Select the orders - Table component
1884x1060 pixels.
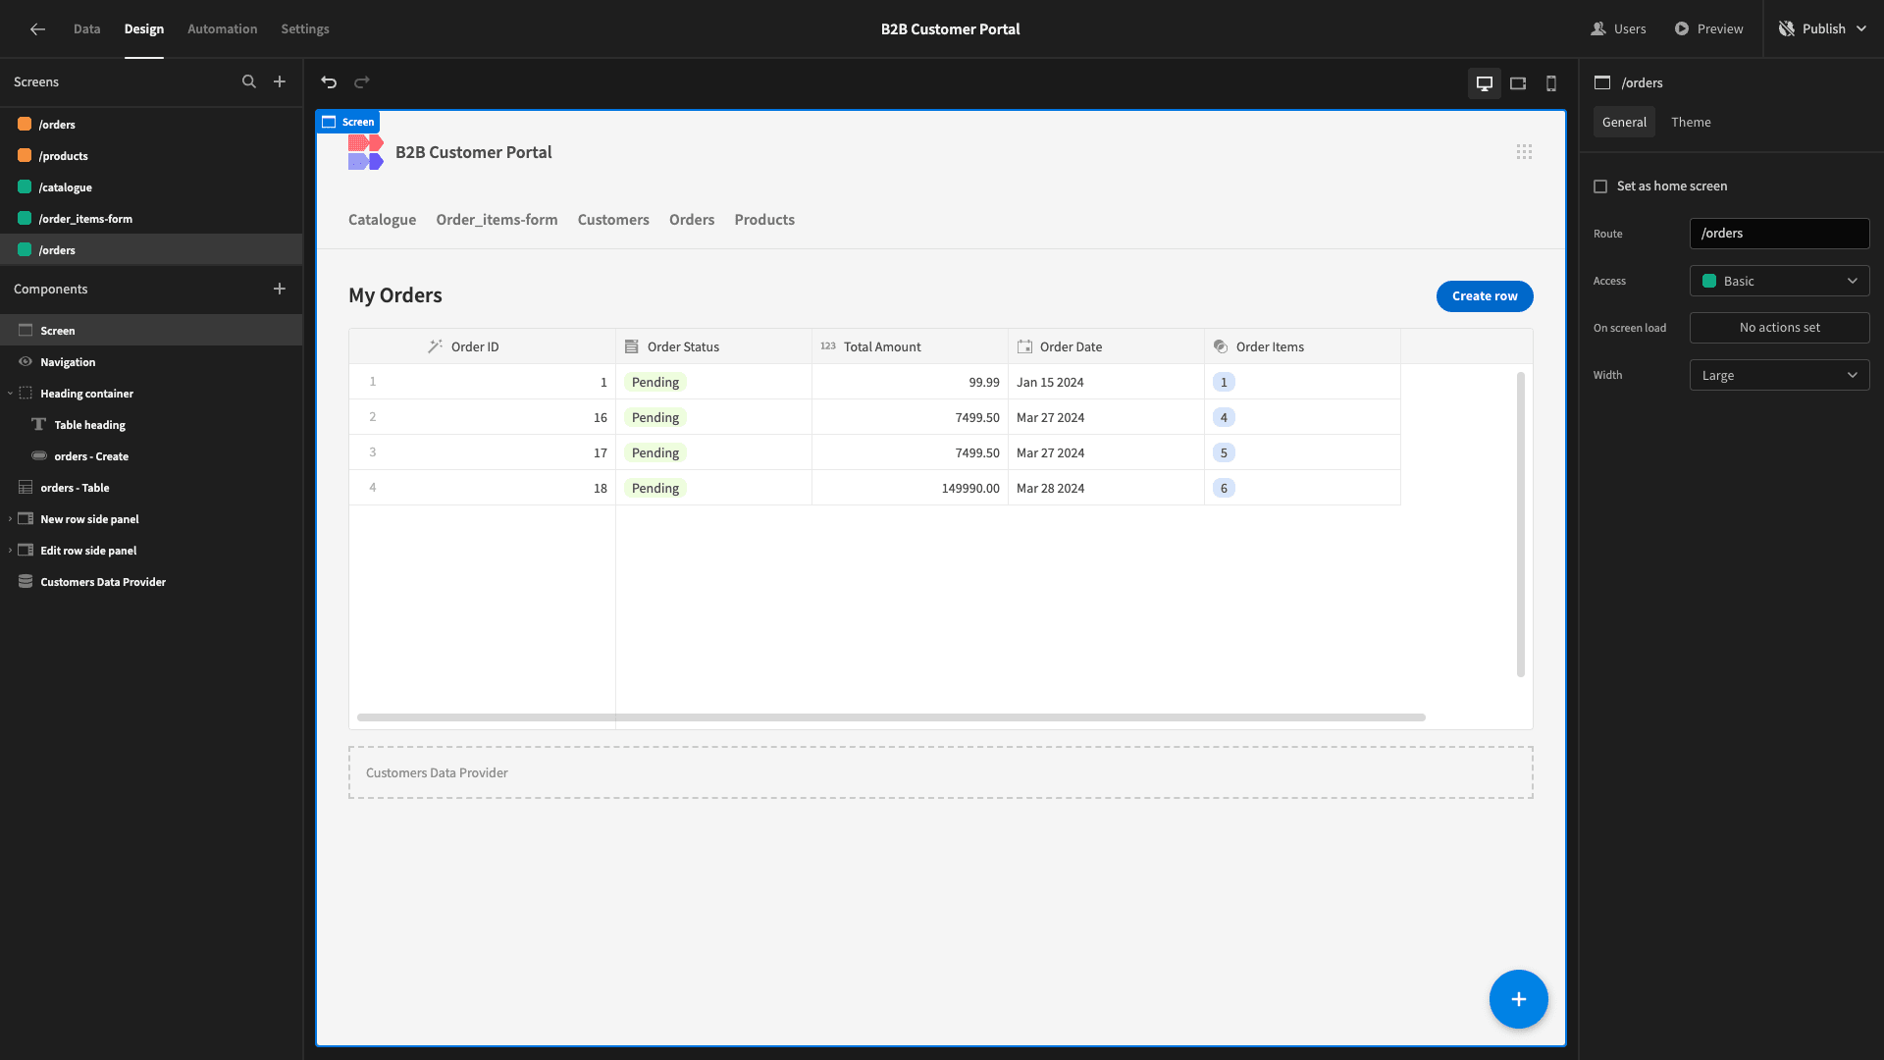tap(151, 488)
